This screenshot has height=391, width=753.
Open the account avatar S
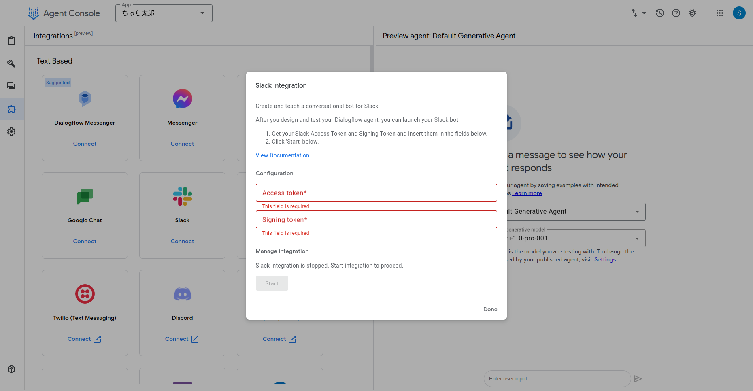pos(739,13)
